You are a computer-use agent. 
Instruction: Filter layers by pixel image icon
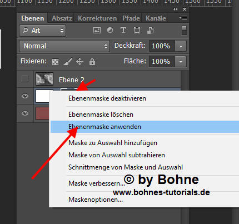pyautogui.click(x=97, y=31)
